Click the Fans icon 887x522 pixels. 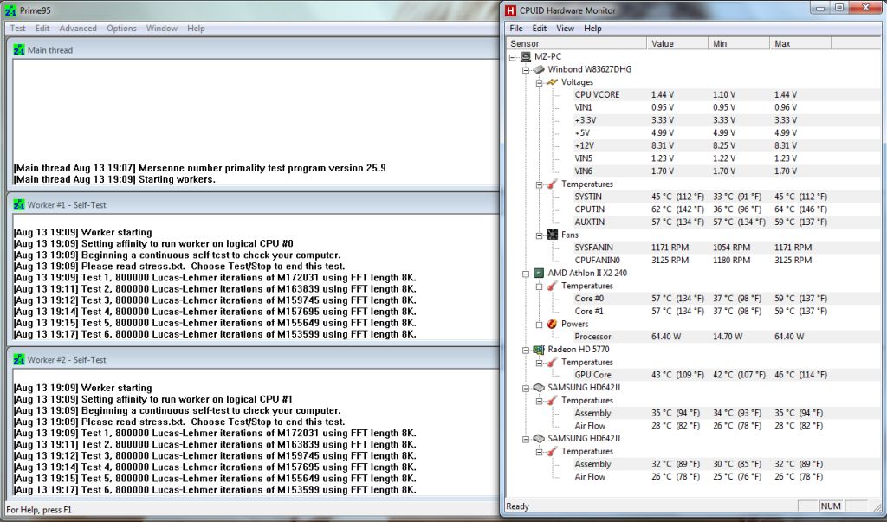click(552, 235)
